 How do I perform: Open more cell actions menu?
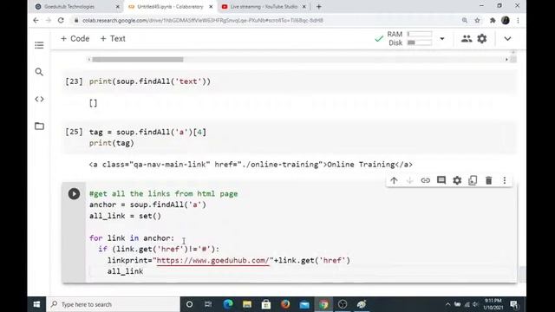[505, 180]
